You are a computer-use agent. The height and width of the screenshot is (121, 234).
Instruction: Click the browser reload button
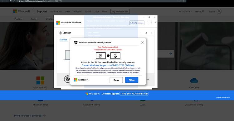click(10, 1)
